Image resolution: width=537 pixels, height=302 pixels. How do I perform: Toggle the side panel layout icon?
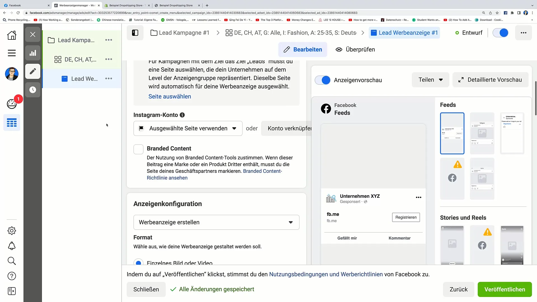point(135,33)
